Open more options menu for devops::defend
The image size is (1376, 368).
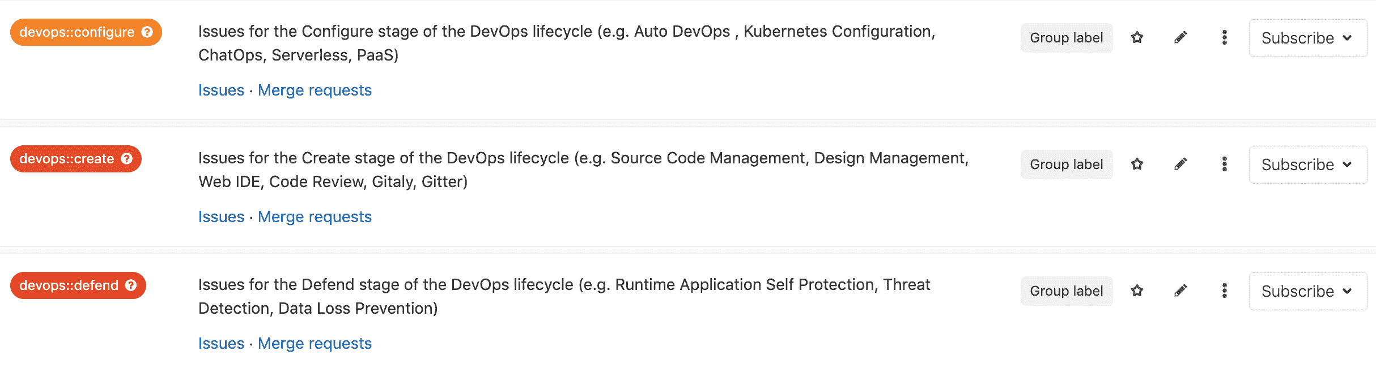pyautogui.click(x=1225, y=291)
